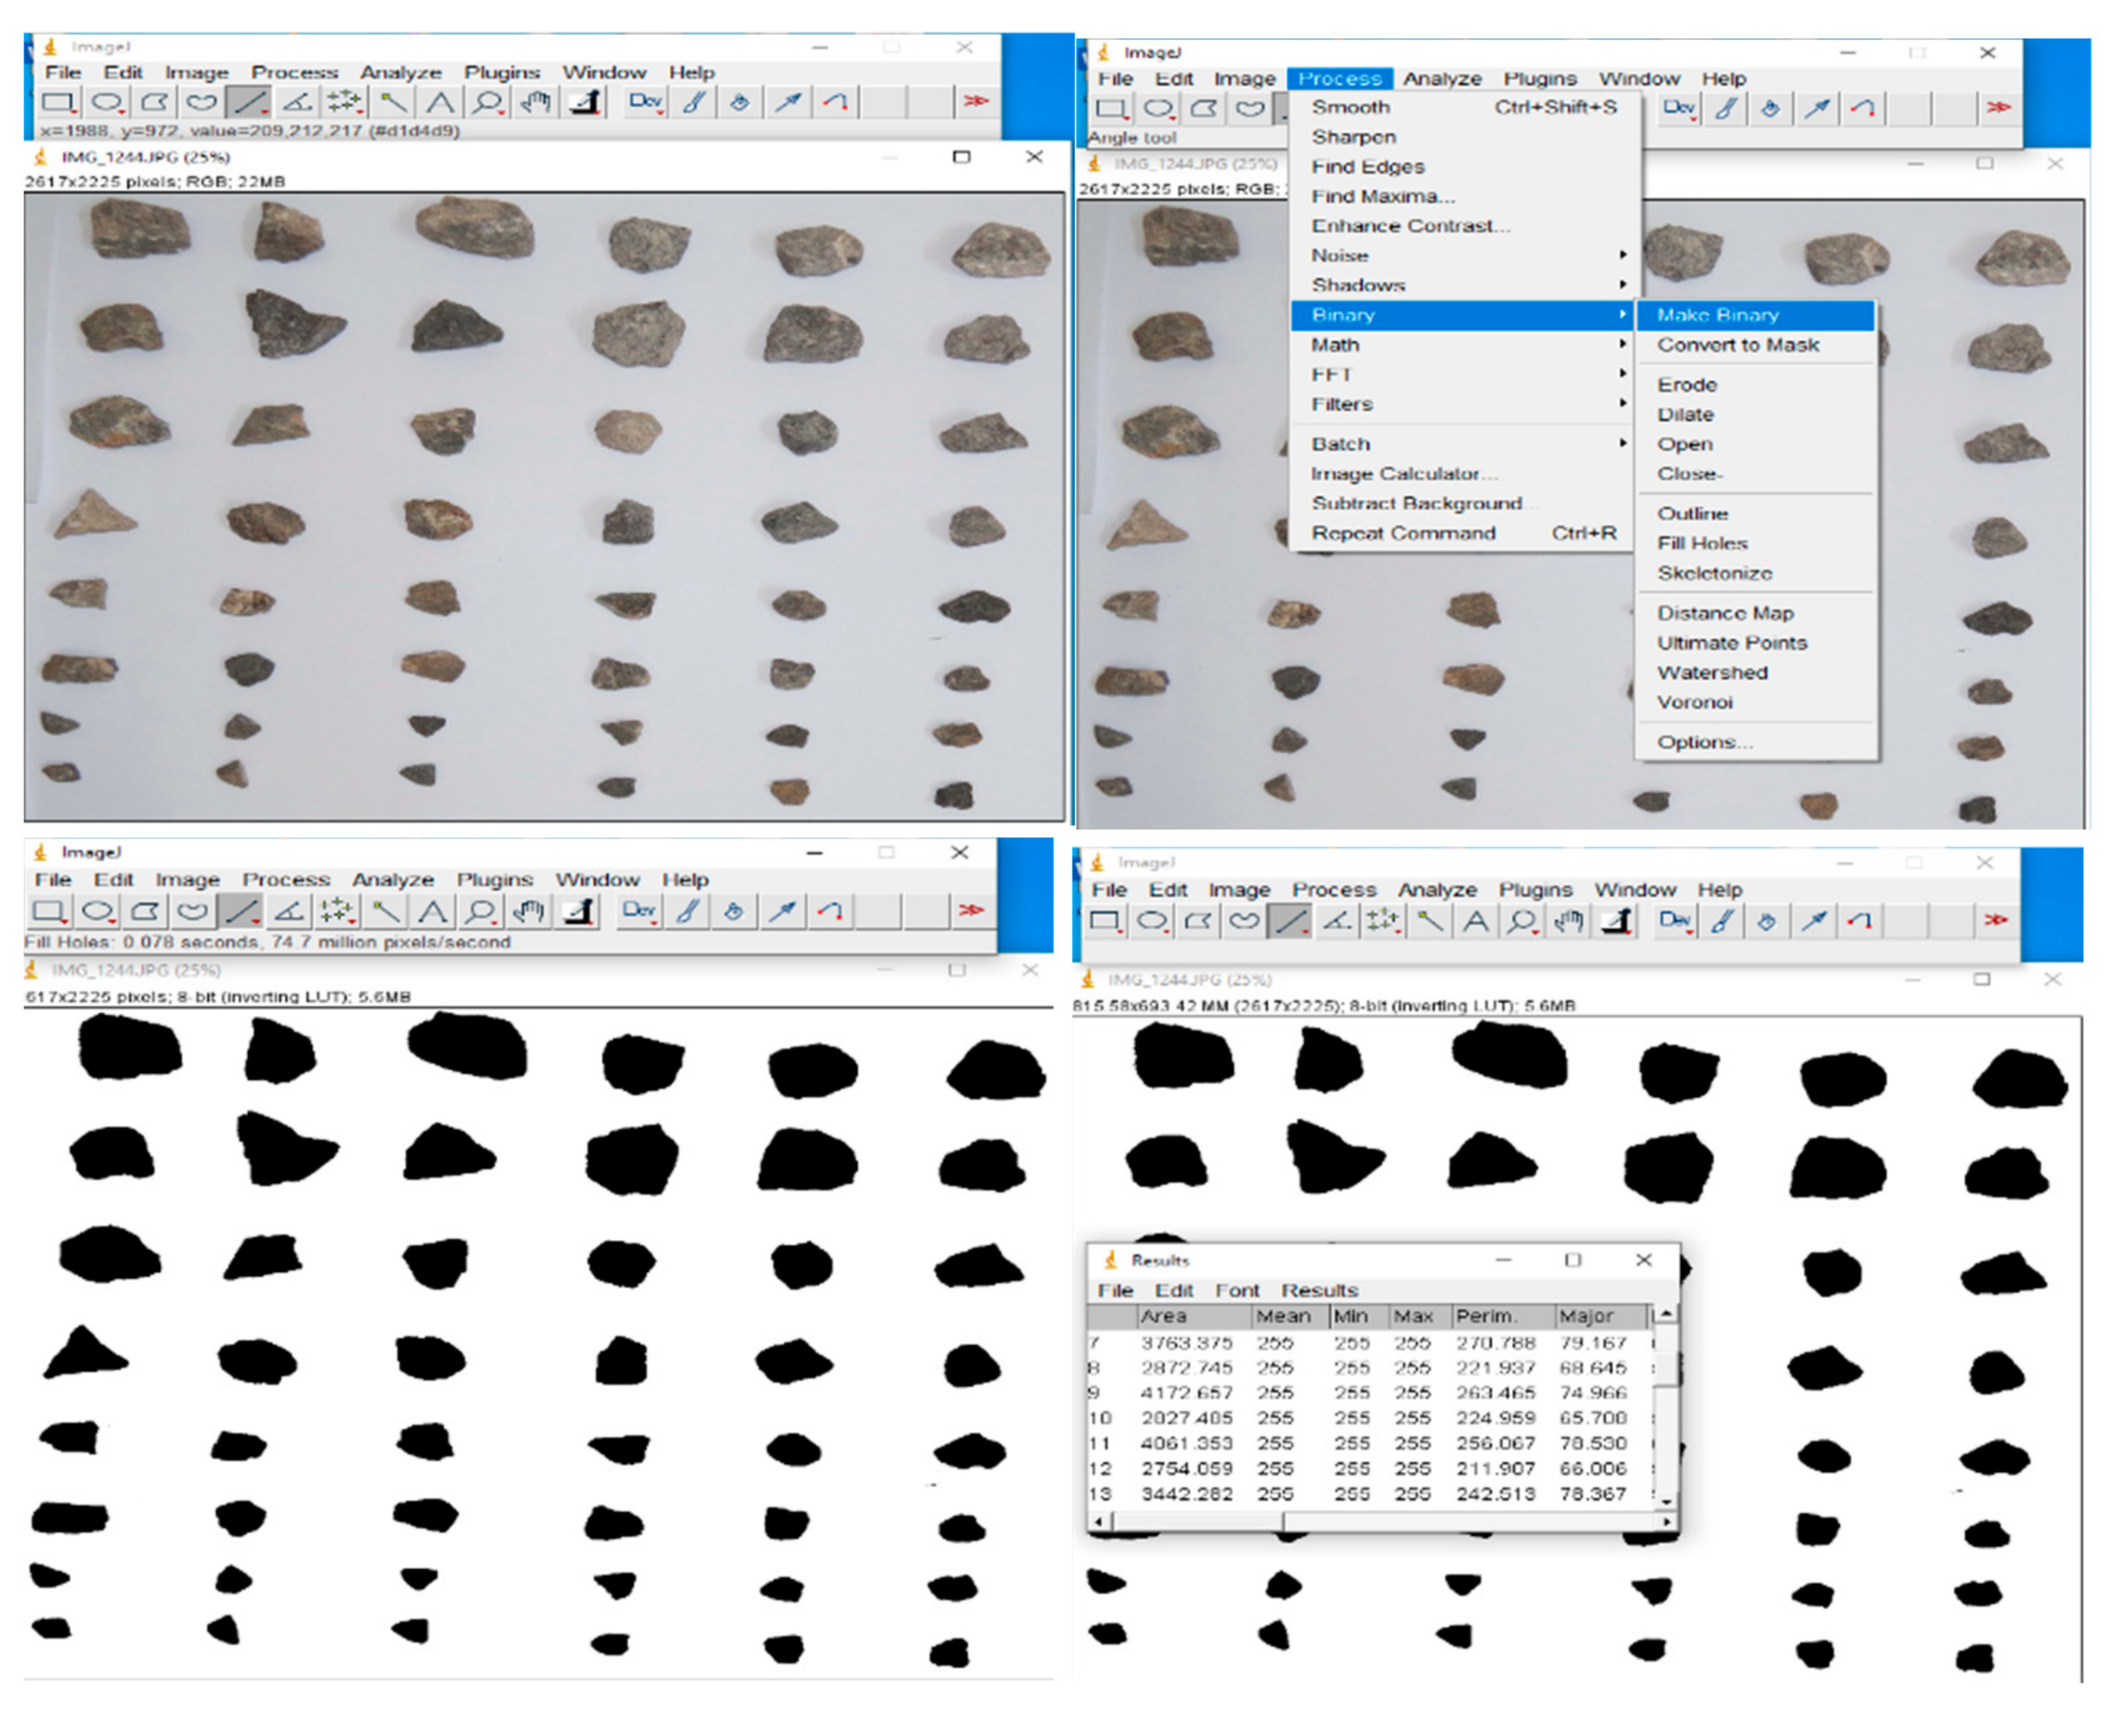Click red More Tools arrows above Results table window
Image resolution: width=2110 pixels, height=1736 pixels.
1995,920
